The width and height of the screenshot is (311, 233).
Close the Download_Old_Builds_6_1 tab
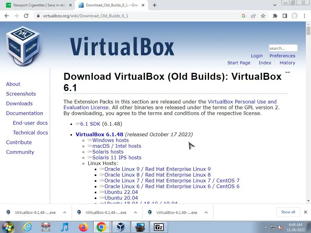pyautogui.click(x=143, y=5)
